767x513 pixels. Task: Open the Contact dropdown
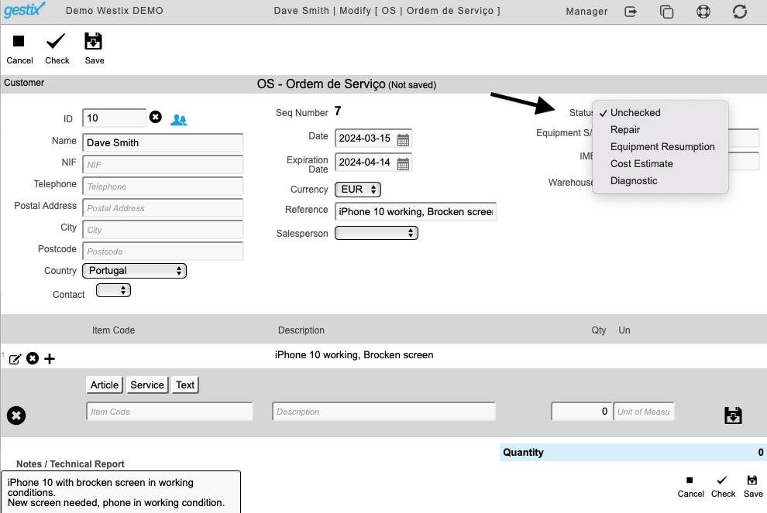pos(113,290)
